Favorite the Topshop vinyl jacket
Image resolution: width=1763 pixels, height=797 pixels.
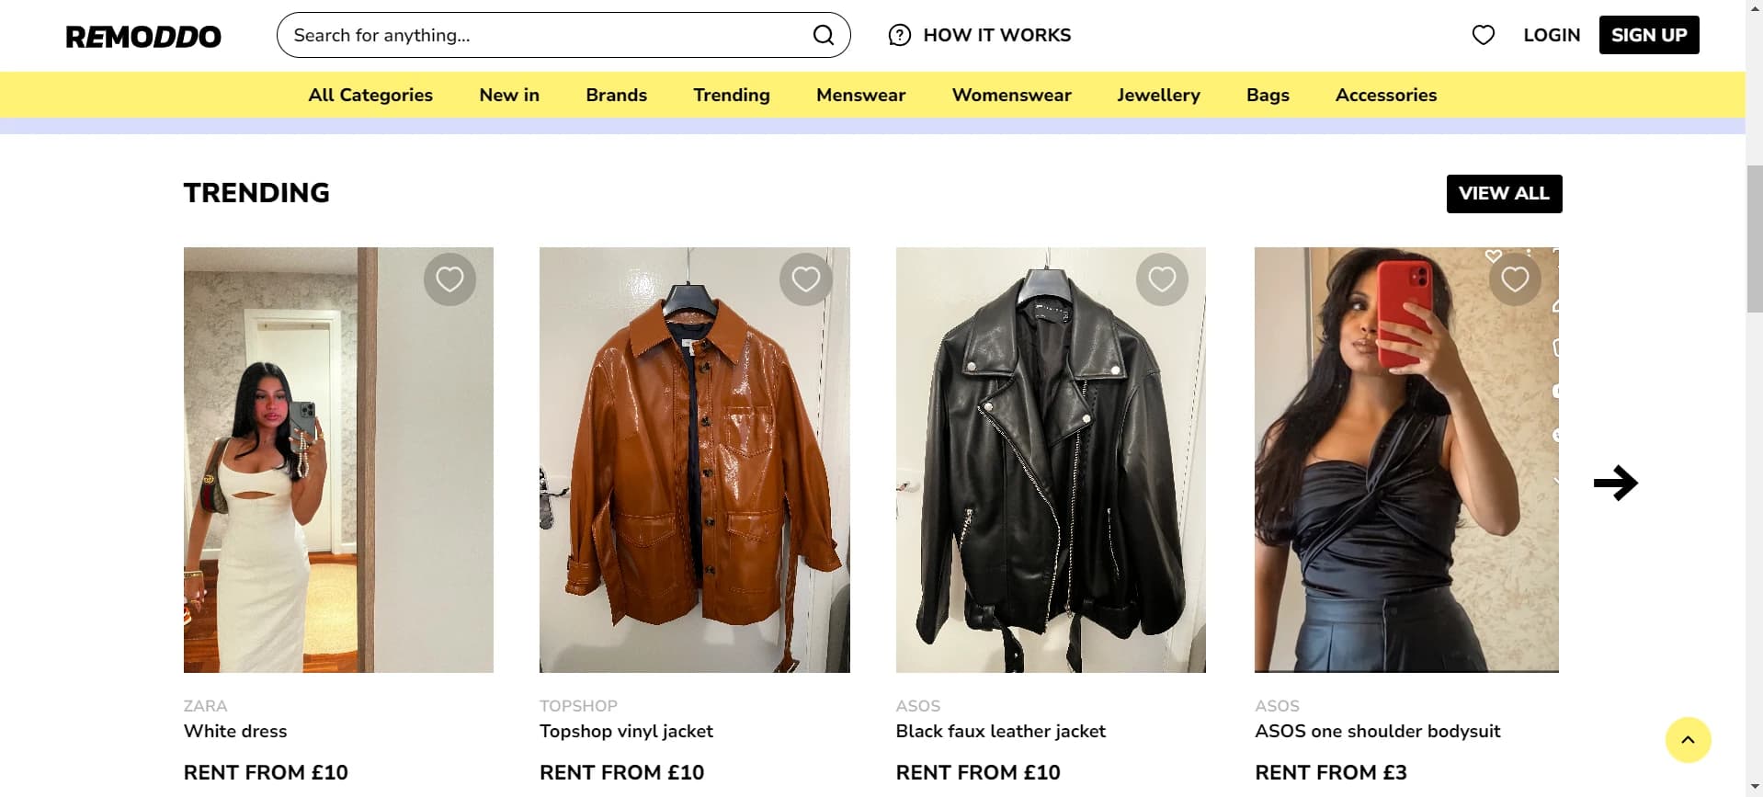click(805, 279)
